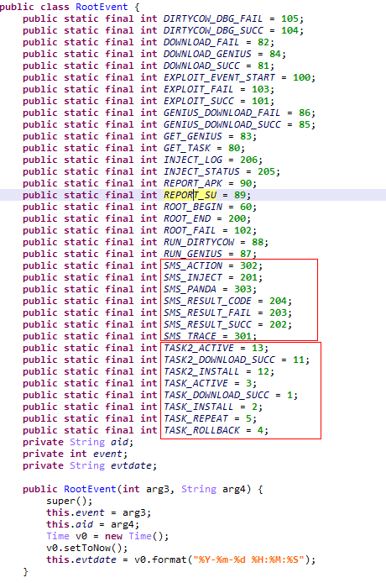Click the value 11 of TASK2_DOWNLOAD_SUCC

(299, 360)
